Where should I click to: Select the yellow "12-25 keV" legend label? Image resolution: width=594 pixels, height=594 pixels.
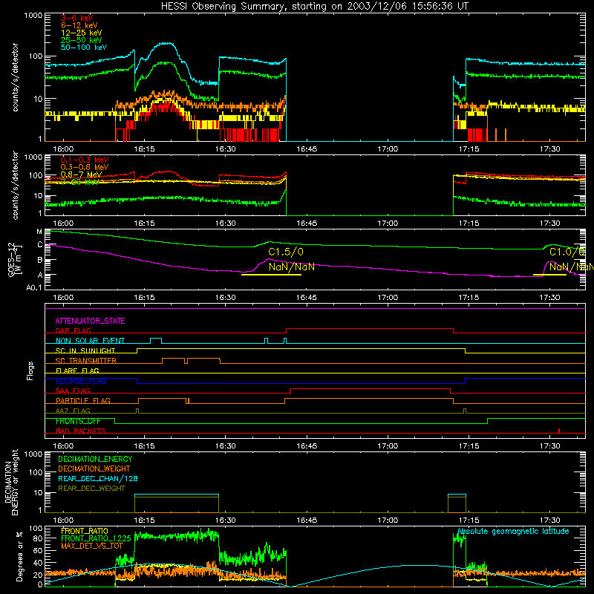pyautogui.click(x=82, y=33)
